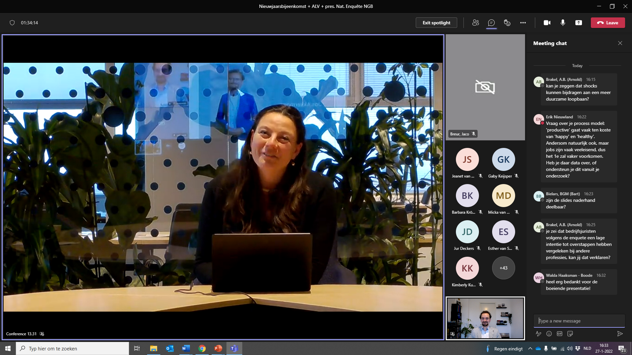
Task: Toggle the meeting chat icon
Action: (x=491, y=23)
